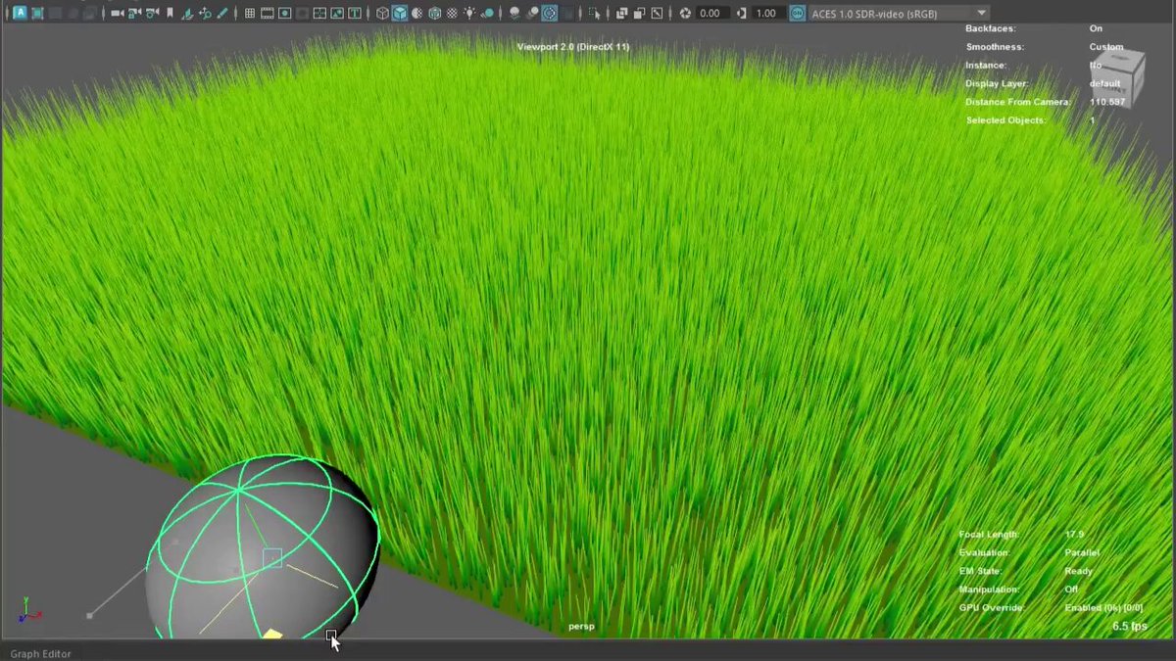Toggle the X-Ray display icon

coord(621,14)
